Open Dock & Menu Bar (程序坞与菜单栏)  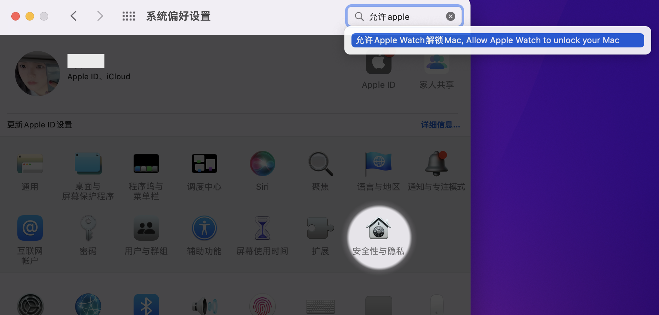146,164
